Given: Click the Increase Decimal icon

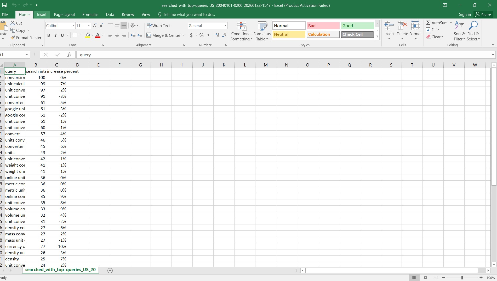Looking at the screenshot, I should (217, 35).
